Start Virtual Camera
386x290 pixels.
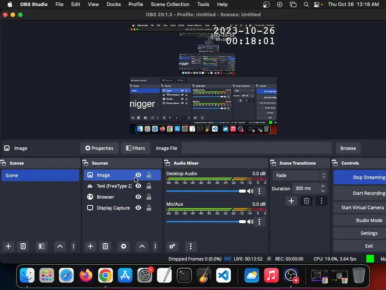point(360,207)
